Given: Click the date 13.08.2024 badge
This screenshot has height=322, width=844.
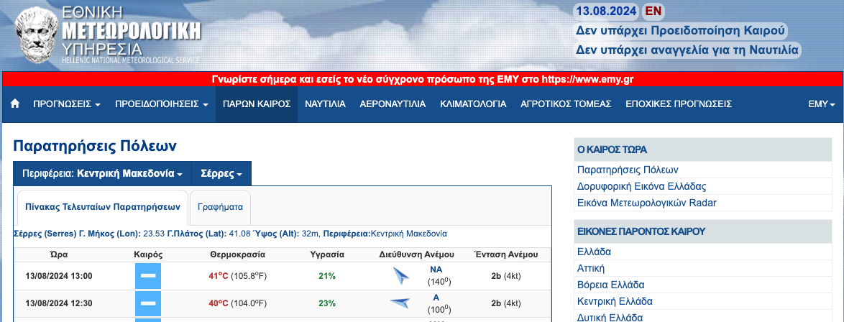Looking at the screenshot, I should 606,11.
